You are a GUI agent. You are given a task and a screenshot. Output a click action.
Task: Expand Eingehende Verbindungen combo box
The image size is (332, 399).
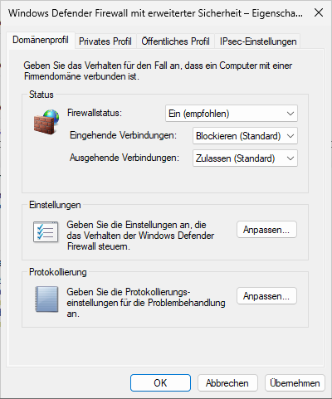point(245,136)
